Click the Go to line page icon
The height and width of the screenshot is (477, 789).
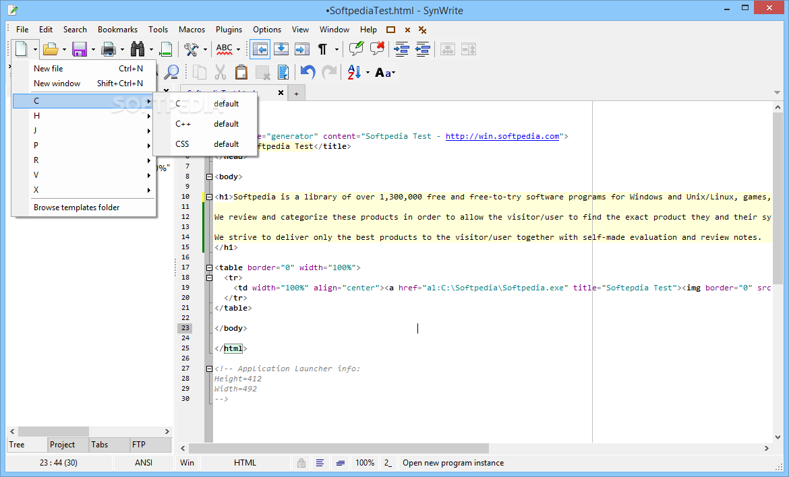[165, 49]
